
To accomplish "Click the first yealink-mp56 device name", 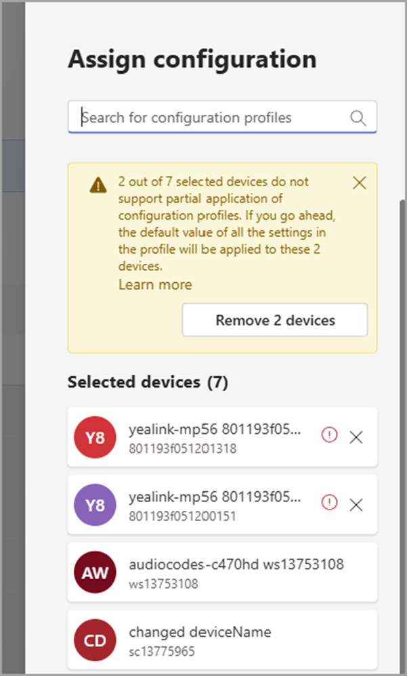I will (215, 430).
